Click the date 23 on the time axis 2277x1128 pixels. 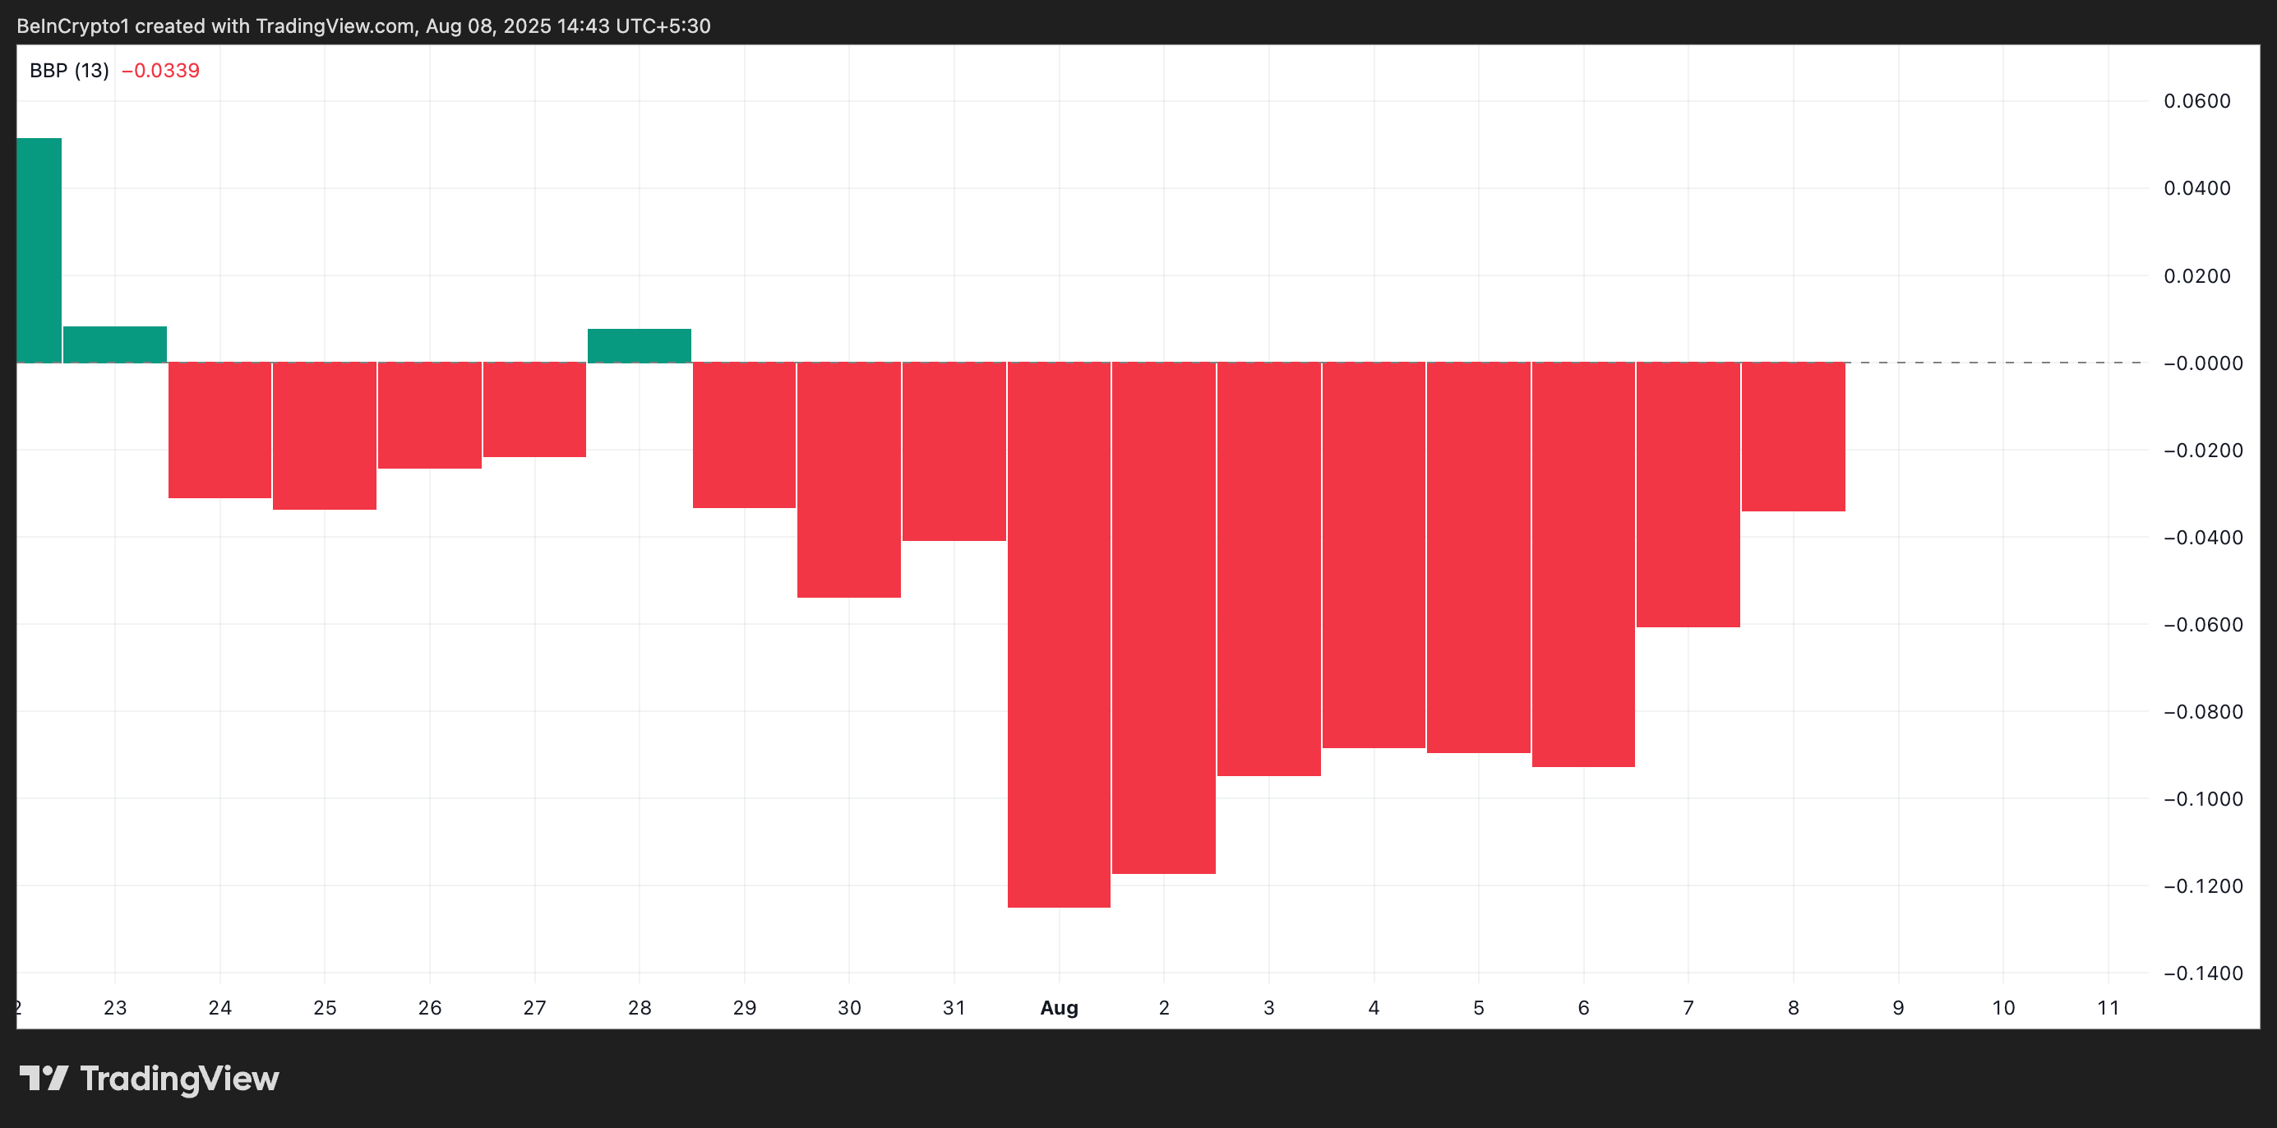pos(114,1008)
